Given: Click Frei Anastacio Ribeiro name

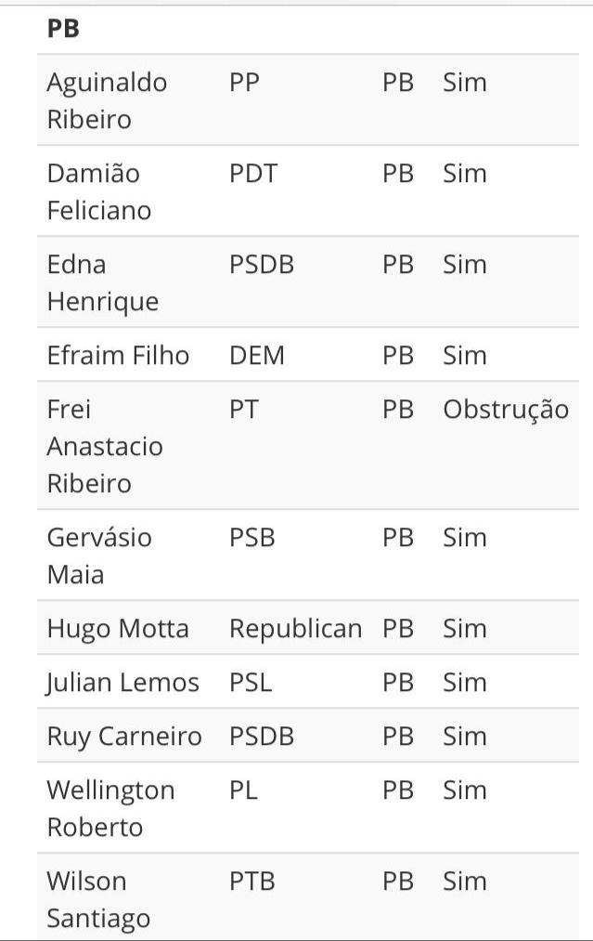Looking at the screenshot, I should 105,446.
